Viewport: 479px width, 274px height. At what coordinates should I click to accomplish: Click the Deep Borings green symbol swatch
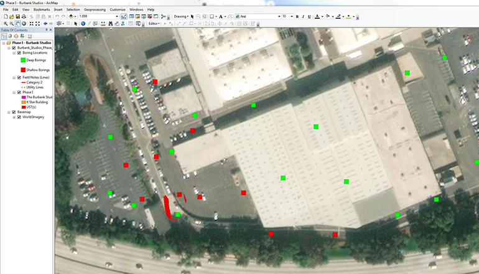click(x=23, y=60)
